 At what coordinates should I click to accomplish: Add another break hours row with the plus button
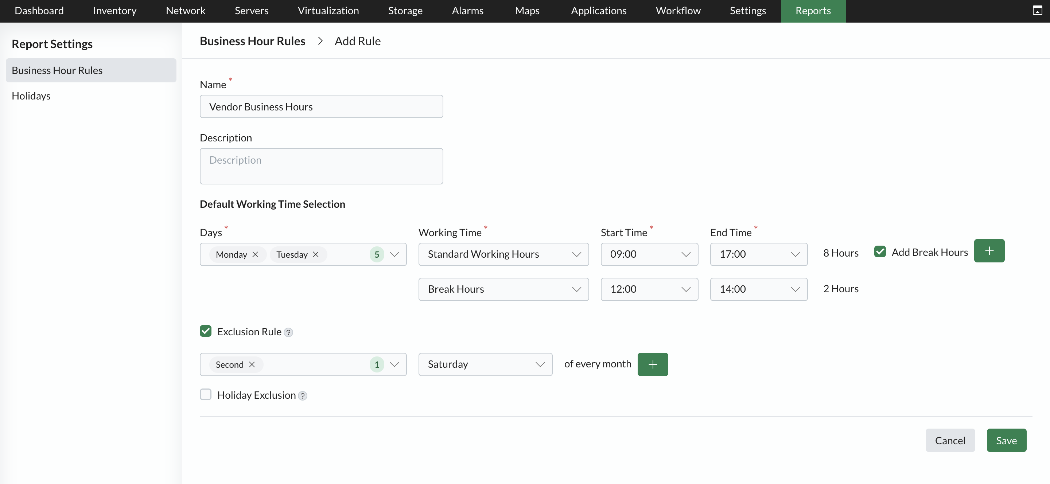coord(989,250)
